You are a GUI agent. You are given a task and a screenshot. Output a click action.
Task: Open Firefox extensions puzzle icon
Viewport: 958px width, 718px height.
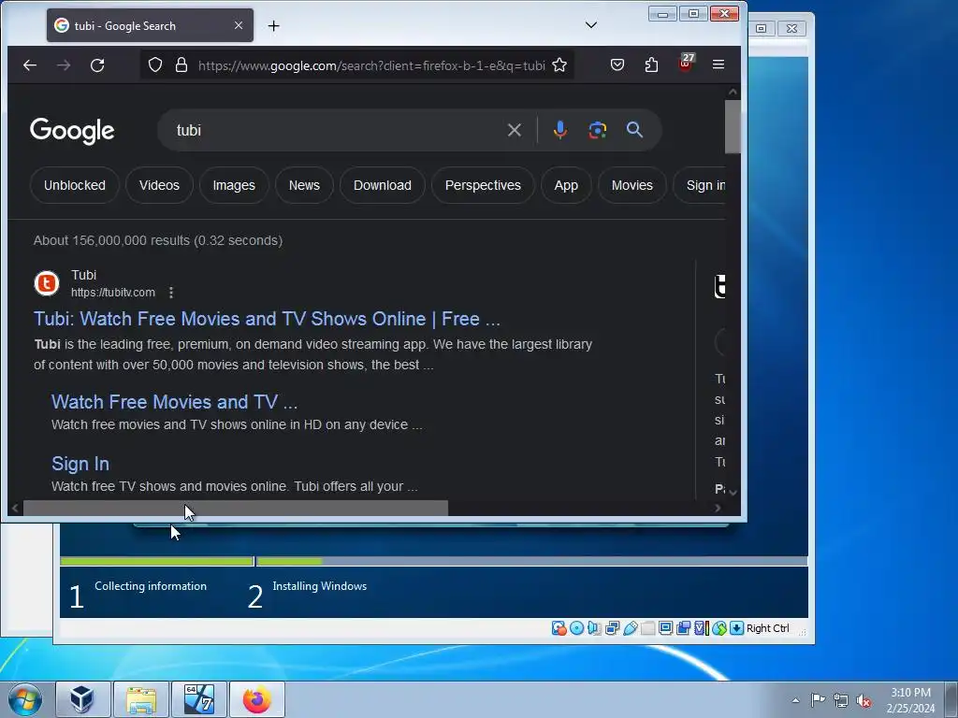(651, 65)
